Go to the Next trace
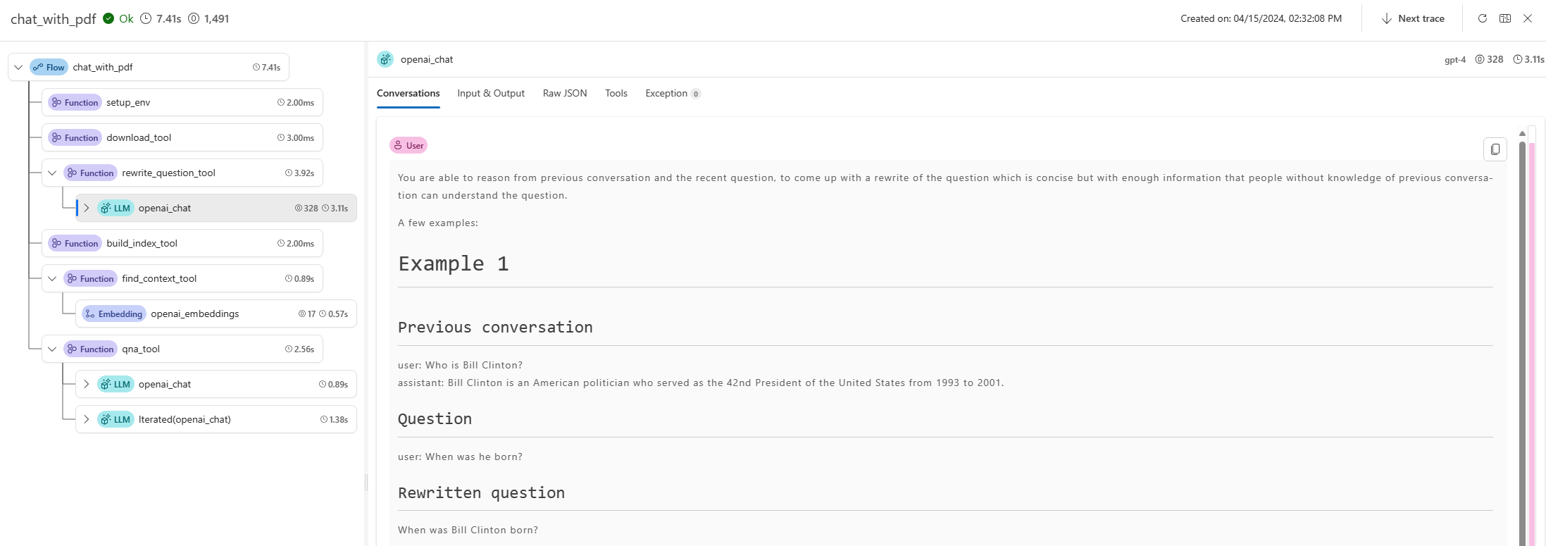1546x546 pixels. point(1413,18)
